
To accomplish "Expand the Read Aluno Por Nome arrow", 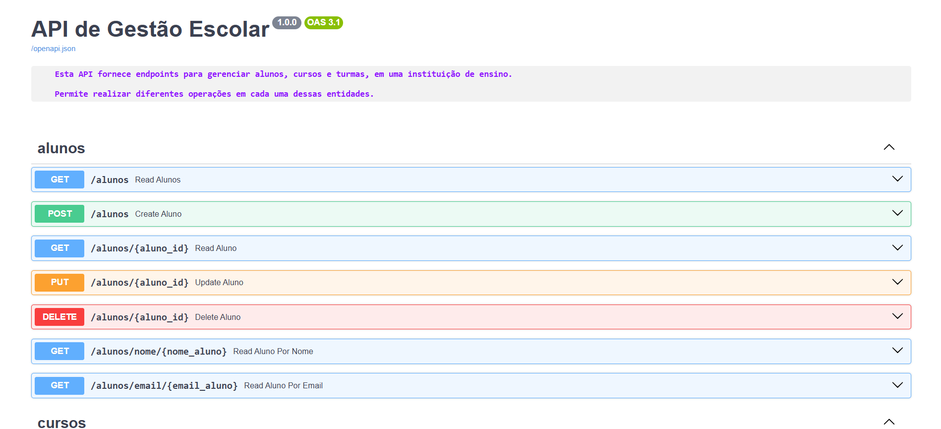I will coord(897,351).
